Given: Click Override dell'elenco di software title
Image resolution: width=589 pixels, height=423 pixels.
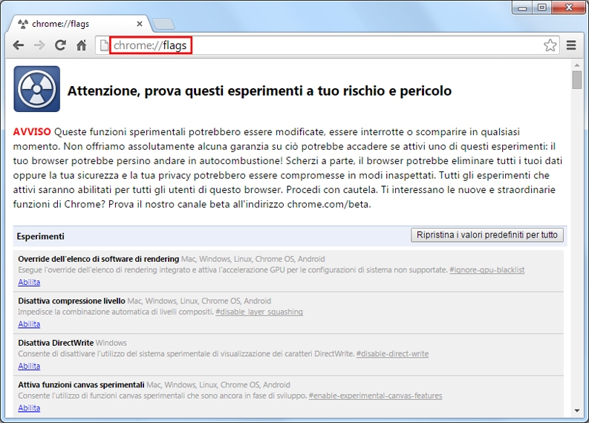Looking at the screenshot, I should 99,259.
